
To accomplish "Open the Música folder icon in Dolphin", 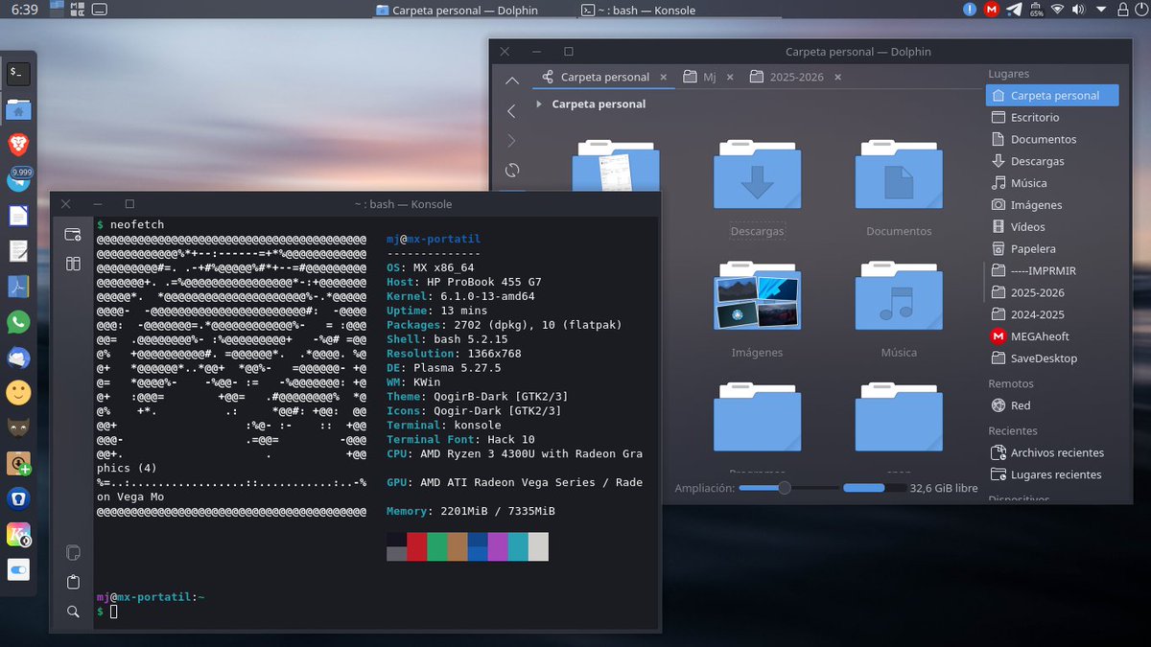I will [x=899, y=295].
